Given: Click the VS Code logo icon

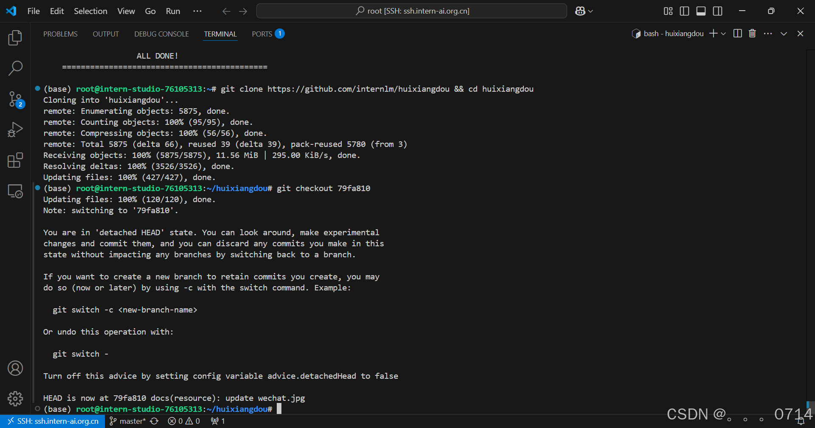Looking at the screenshot, I should pyautogui.click(x=11, y=11).
